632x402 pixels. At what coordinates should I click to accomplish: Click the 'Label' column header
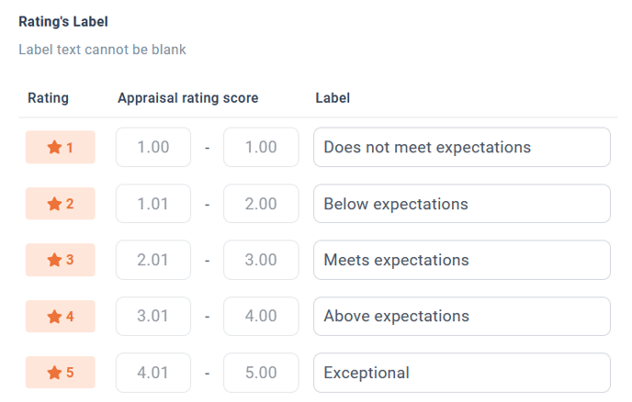click(333, 98)
